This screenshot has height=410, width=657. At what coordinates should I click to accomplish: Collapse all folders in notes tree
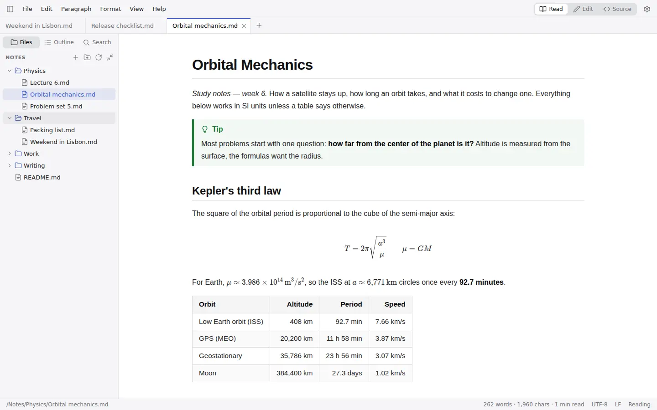[110, 57]
